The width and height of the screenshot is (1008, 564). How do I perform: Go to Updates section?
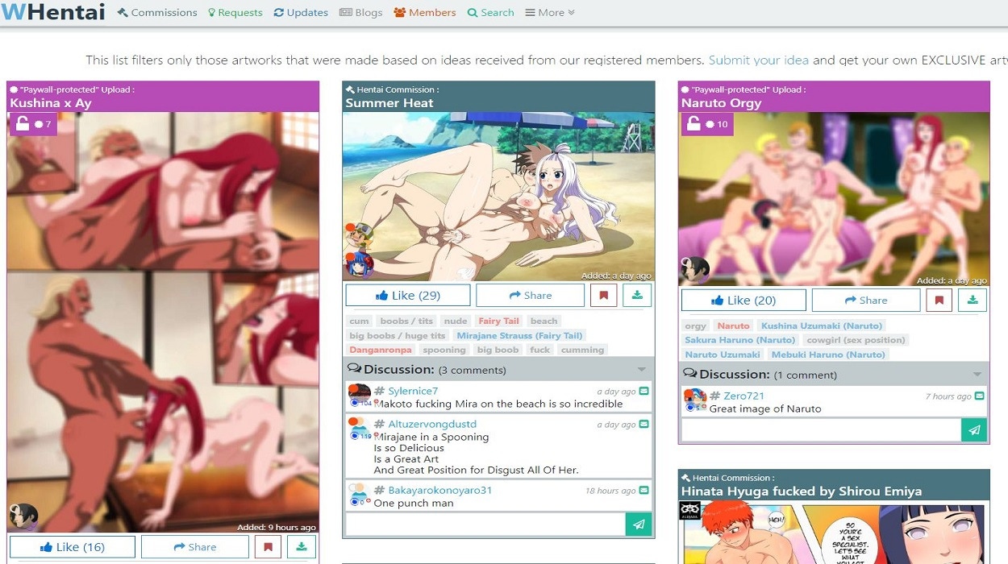(301, 13)
